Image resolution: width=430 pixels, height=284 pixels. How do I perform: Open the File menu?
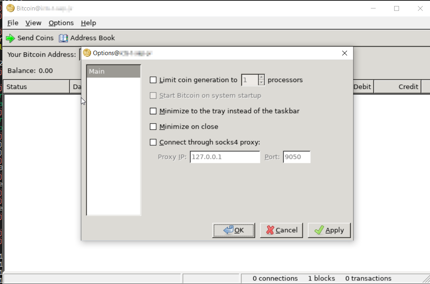coord(12,23)
